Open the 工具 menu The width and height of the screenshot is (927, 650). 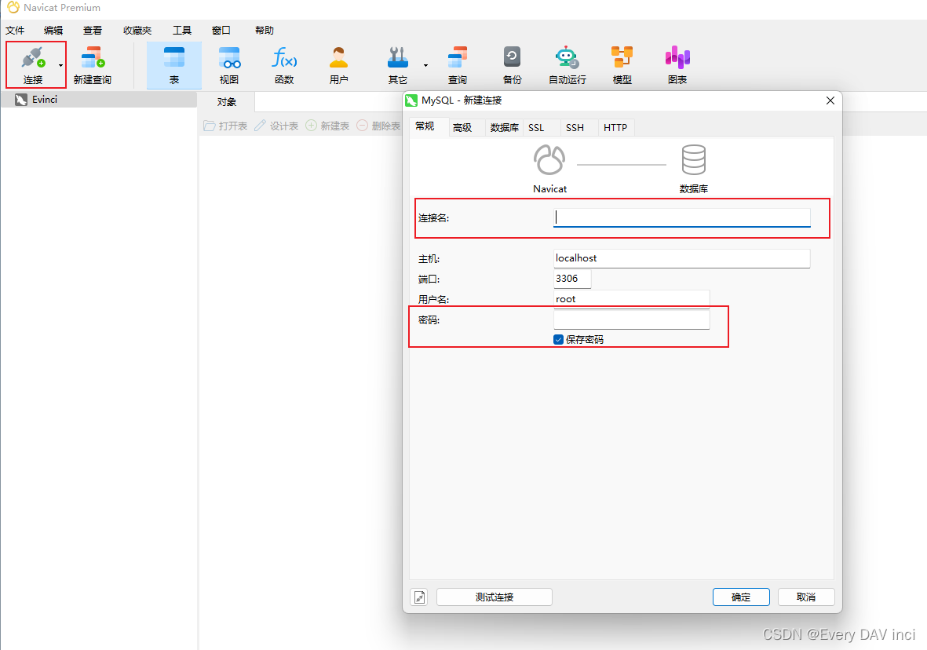tap(181, 30)
